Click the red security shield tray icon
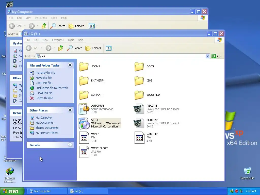The image size is (260, 195). [236, 191]
